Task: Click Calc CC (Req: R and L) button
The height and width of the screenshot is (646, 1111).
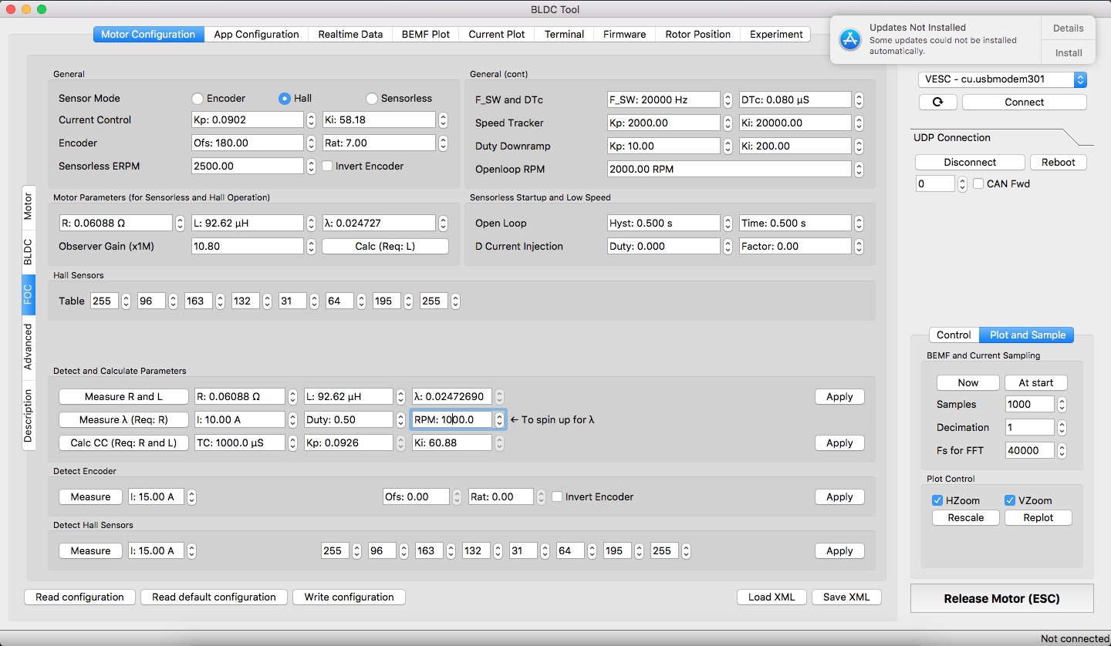Action: click(x=123, y=442)
